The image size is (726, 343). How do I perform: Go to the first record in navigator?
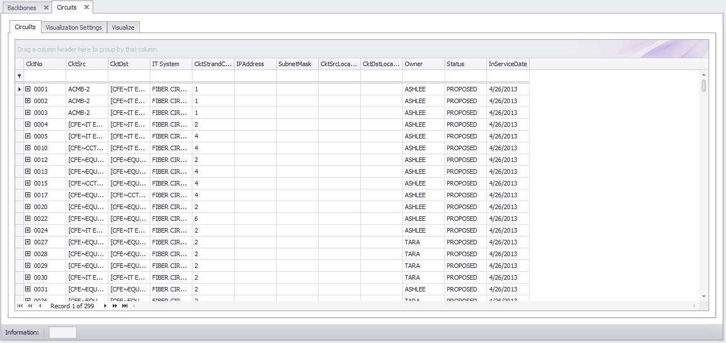[20, 306]
